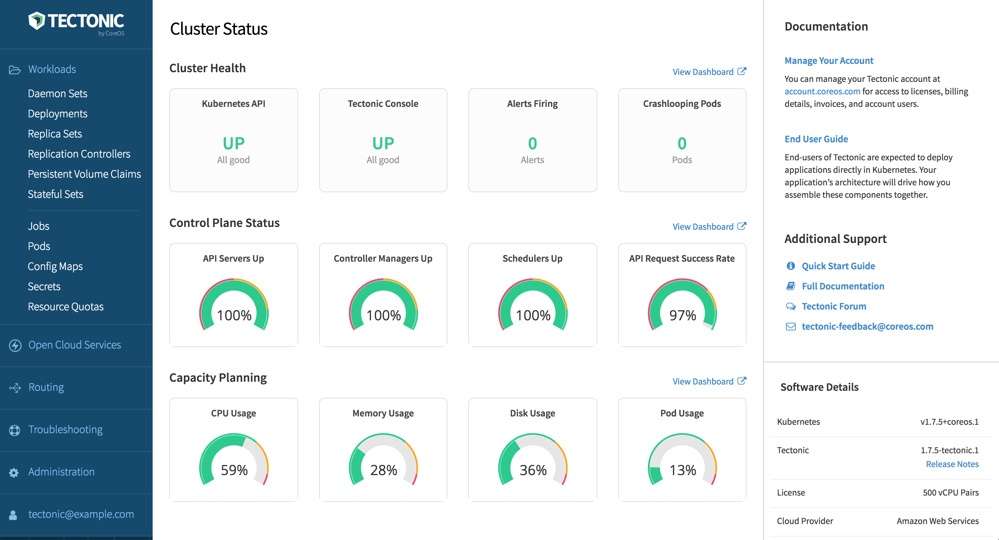The height and width of the screenshot is (540, 999).
Task: Click the info icon next to Quick Start Guide
Action: (791, 266)
